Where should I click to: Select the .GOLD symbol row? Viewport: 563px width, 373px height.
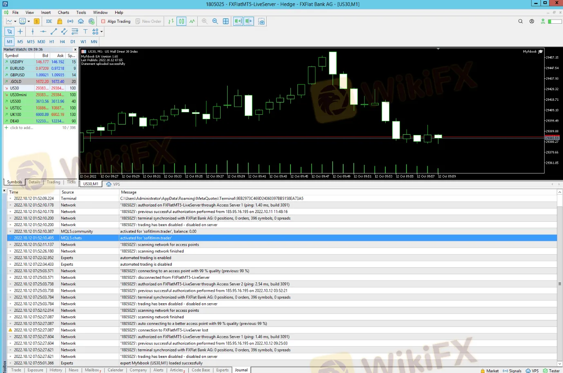tap(40, 82)
